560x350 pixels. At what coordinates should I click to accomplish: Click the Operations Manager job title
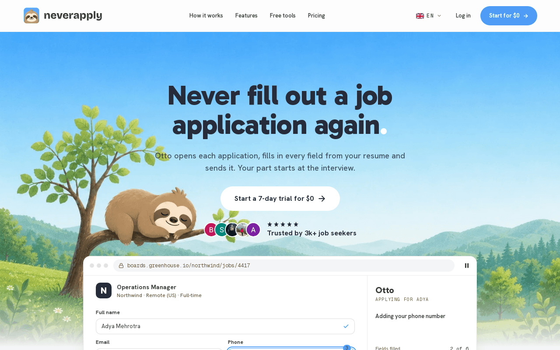(x=147, y=287)
